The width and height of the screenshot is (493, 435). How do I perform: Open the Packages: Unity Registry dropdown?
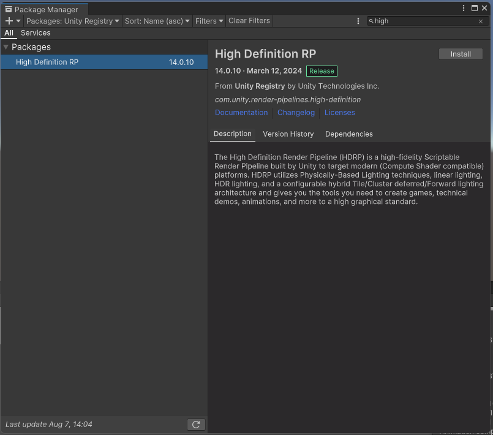pyautogui.click(x=73, y=21)
